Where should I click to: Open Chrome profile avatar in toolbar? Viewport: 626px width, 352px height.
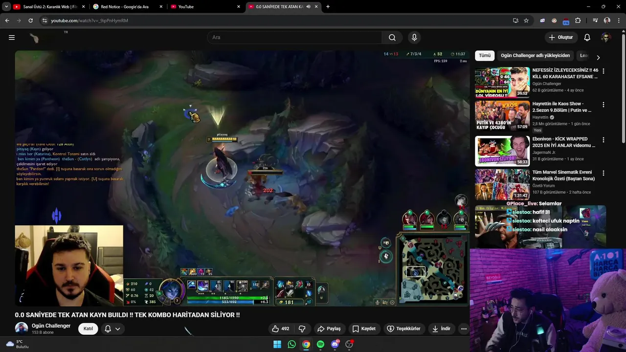click(x=607, y=21)
